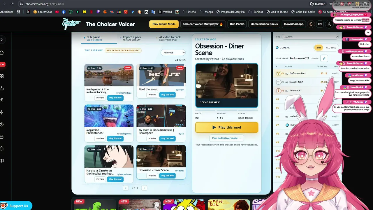Open the grid icon in the left sidebar
The height and width of the screenshot is (210, 373).
[x=2, y=76]
